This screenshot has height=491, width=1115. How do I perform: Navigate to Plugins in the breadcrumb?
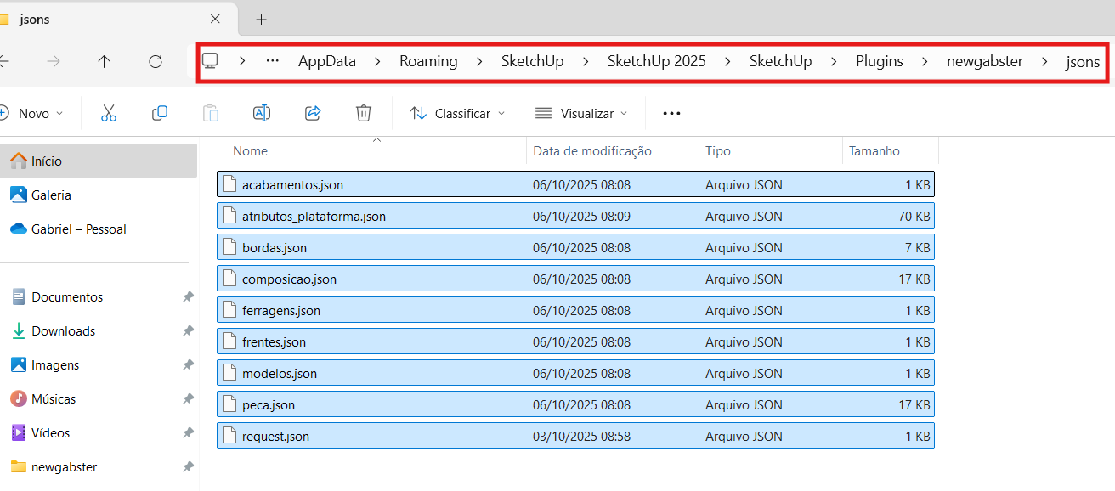tap(879, 61)
